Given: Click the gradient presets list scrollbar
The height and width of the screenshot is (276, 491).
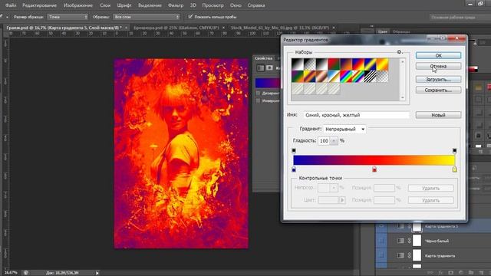Looking at the screenshot, I should pos(403,80).
